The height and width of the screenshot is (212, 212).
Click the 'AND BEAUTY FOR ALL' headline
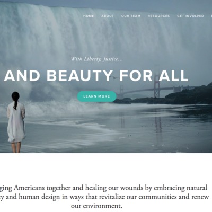(96, 76)
